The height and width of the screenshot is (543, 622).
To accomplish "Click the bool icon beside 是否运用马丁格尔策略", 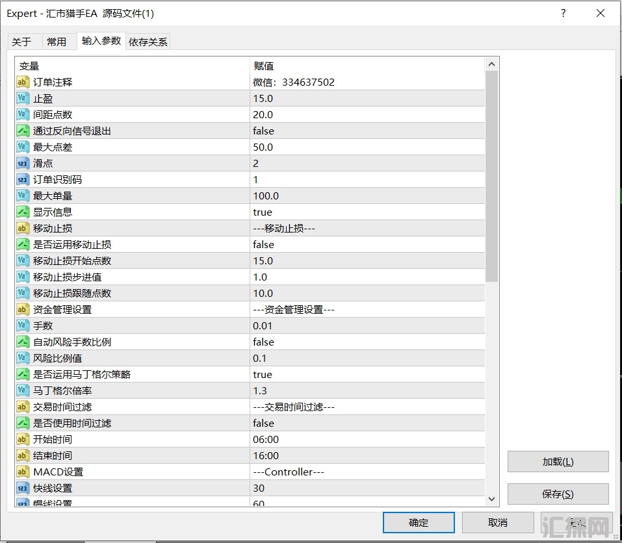I will click(23, 375).
